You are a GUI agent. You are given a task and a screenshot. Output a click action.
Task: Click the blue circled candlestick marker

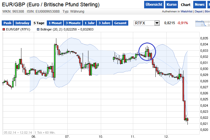[x=147, y=52]
